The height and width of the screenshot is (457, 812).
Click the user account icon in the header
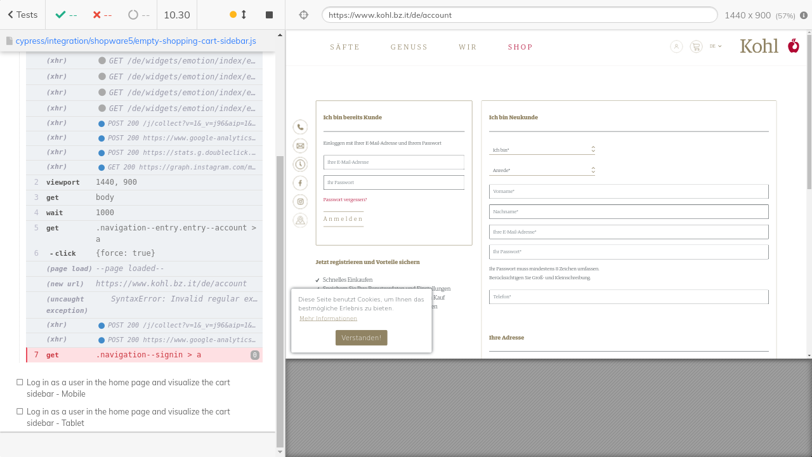coord(676,46)
